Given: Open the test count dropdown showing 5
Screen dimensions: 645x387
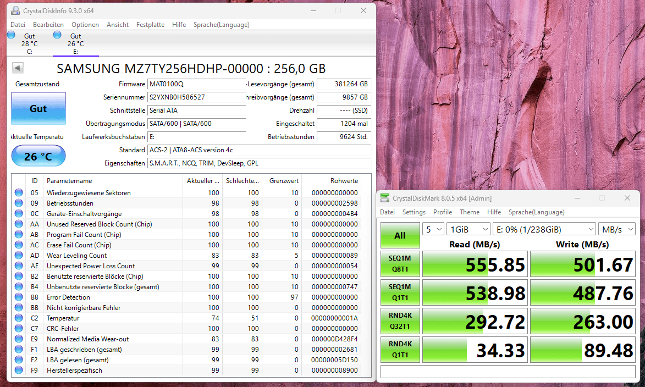Looking at the screenshot, I should pyautogui.click(x=433, y=229).
